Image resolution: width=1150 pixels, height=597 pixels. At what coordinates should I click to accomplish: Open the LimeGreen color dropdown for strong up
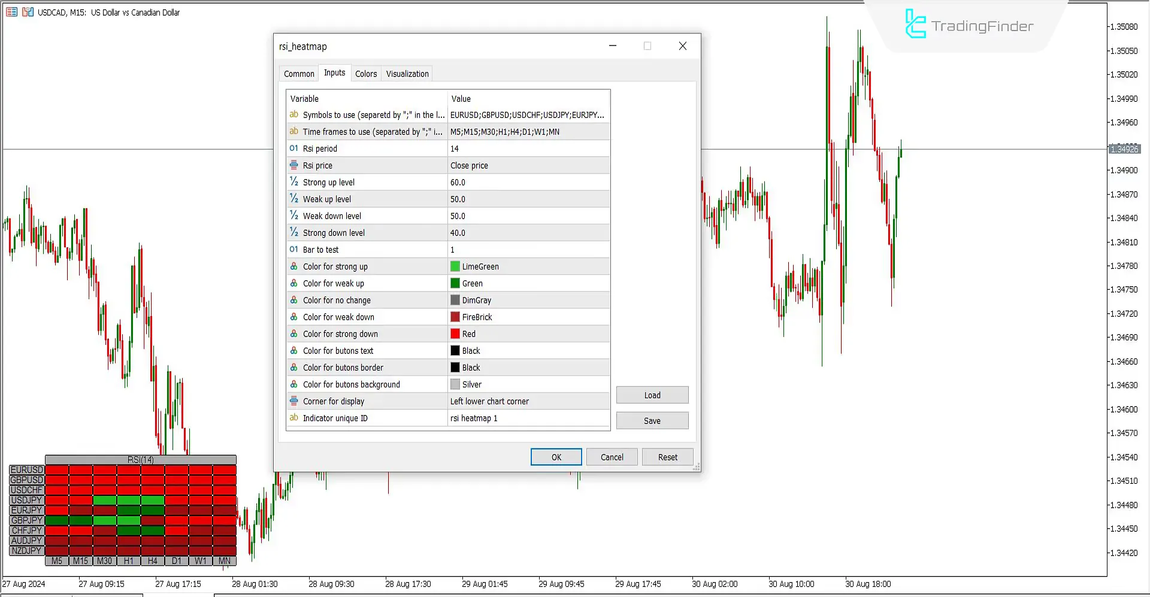(528, 266)
